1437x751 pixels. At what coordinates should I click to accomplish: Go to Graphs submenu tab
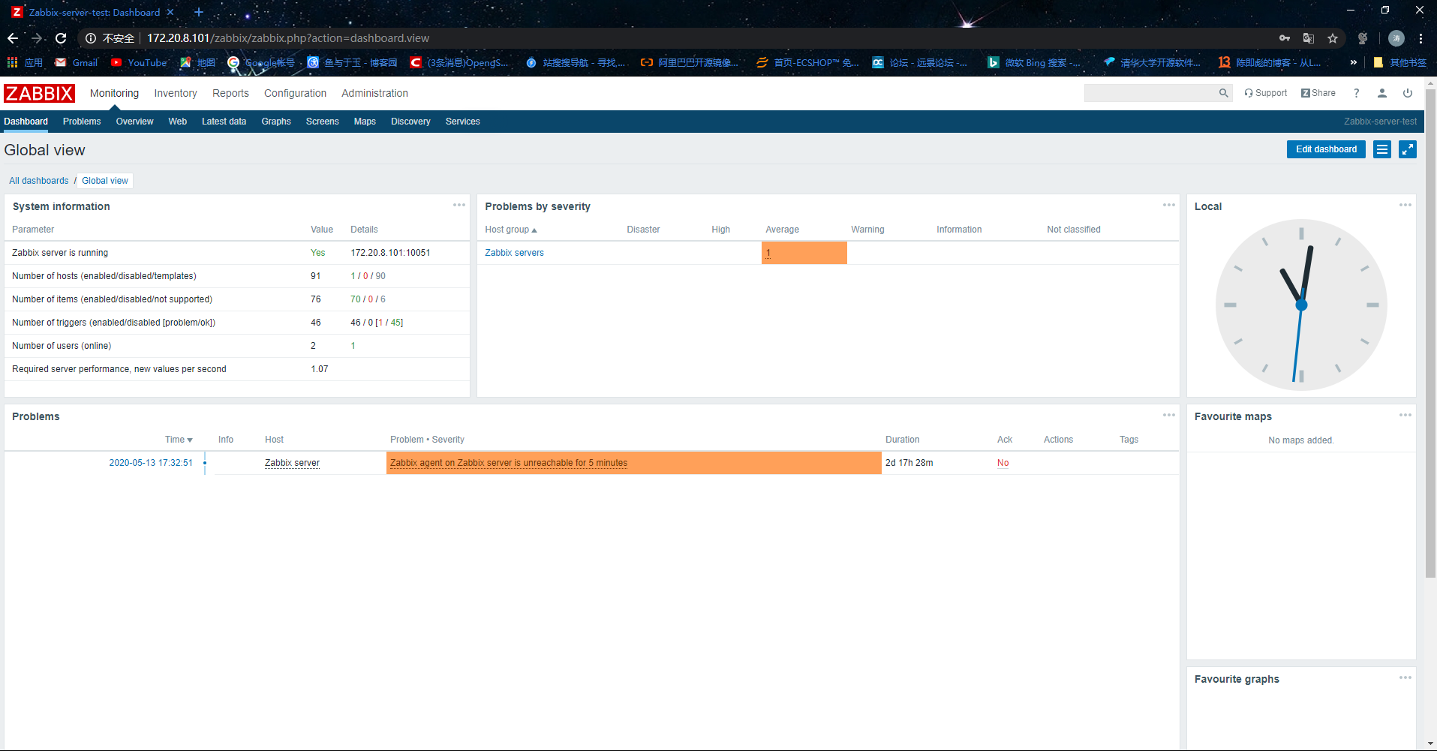(x=276, y=122)
